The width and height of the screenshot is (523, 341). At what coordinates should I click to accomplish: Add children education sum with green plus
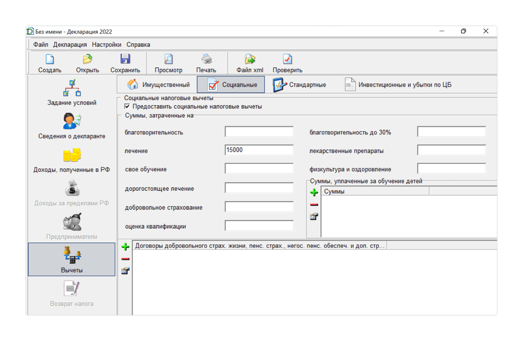pyautogui.click(x=314, y=192)
